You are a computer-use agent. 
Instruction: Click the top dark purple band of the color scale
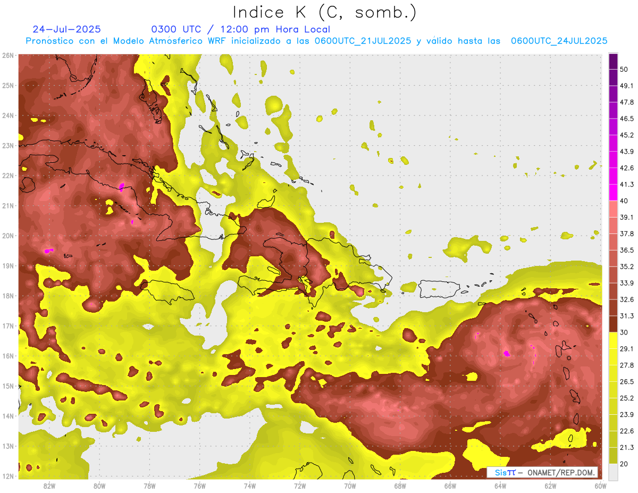point(613,62)
